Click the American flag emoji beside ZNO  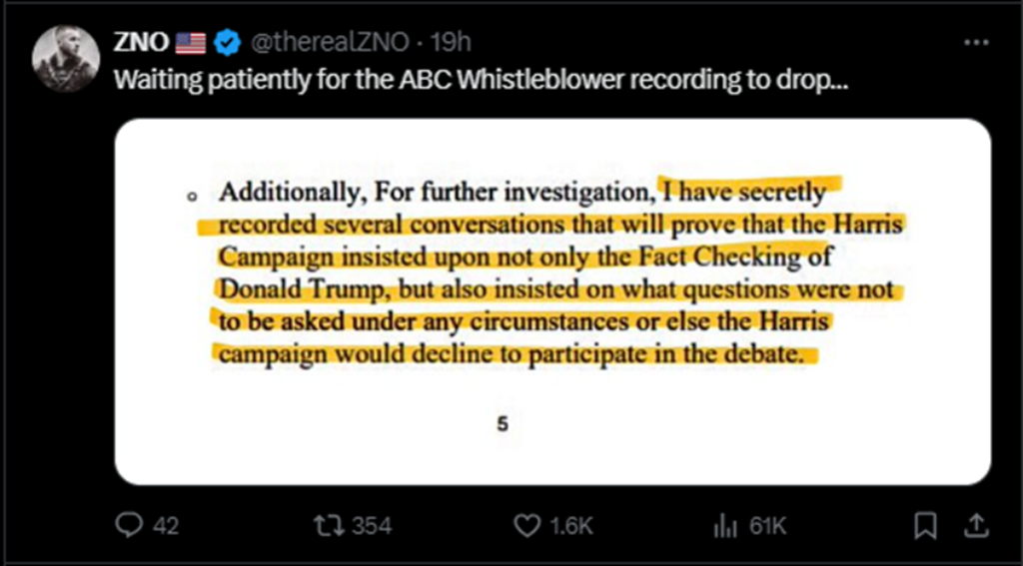coord(191,43)
